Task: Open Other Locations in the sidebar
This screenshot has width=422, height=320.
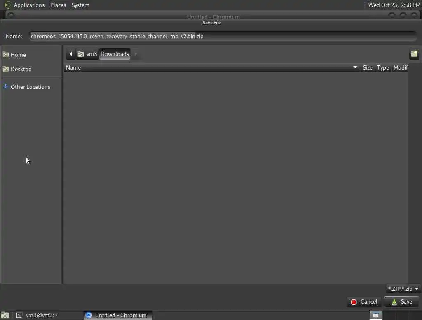Action: coord(30,87)
